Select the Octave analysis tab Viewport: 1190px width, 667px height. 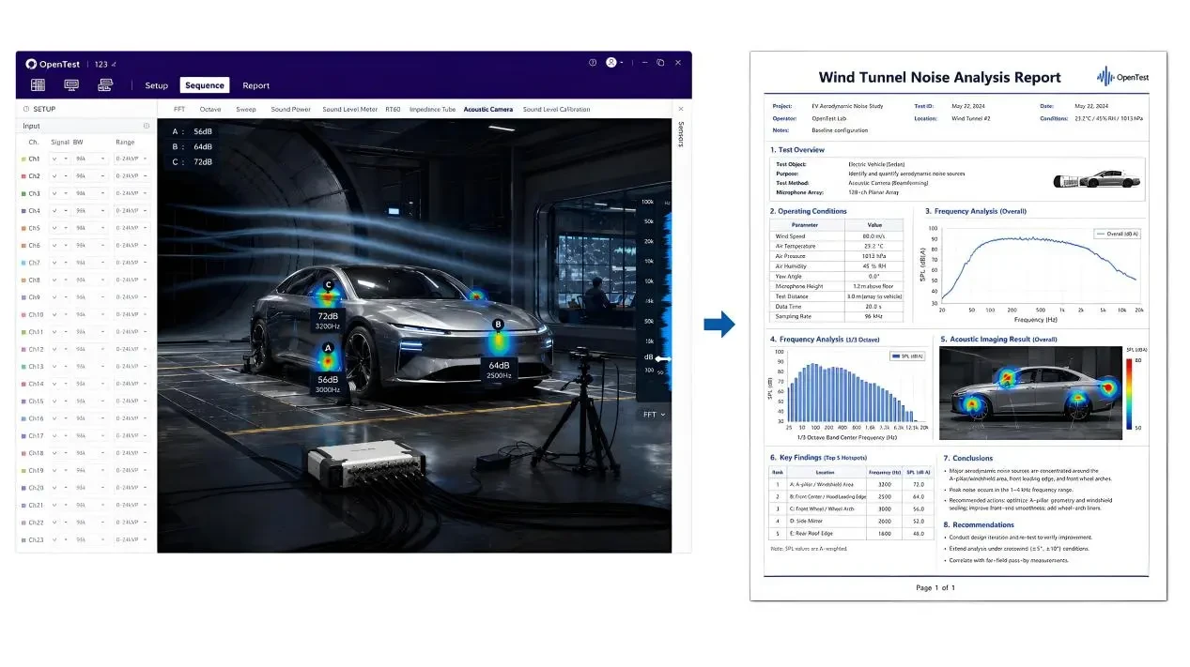click(210, 110)
